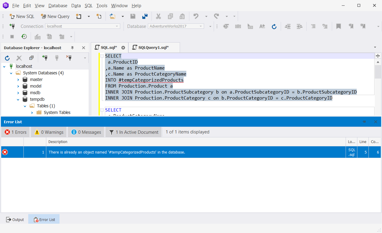The height and width of the screenshot is (233, 382).
Task: Paste clipboard contents via Paste icon
Action: 182,16
